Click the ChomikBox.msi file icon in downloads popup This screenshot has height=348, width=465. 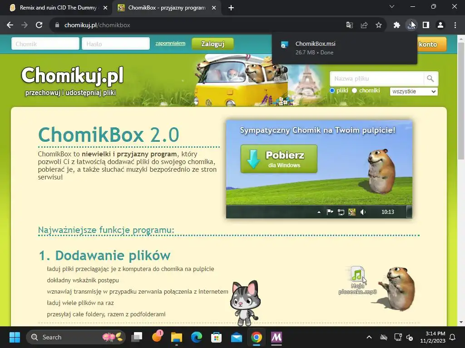(284, 44)
